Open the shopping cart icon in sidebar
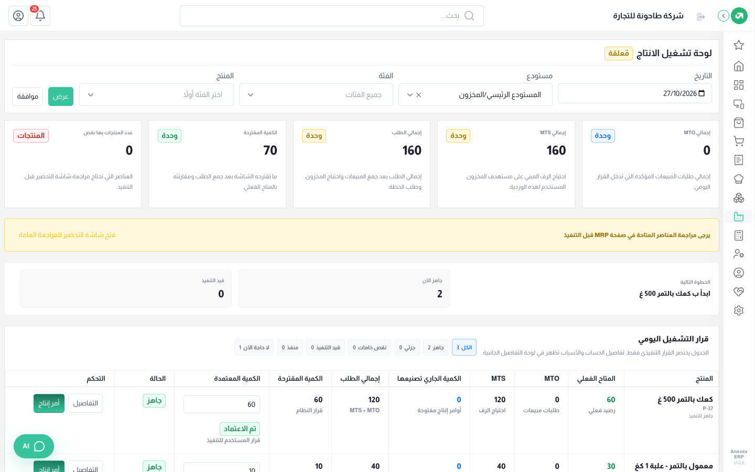The height and width of the screenshot is (472, 755). coord(739,141)
